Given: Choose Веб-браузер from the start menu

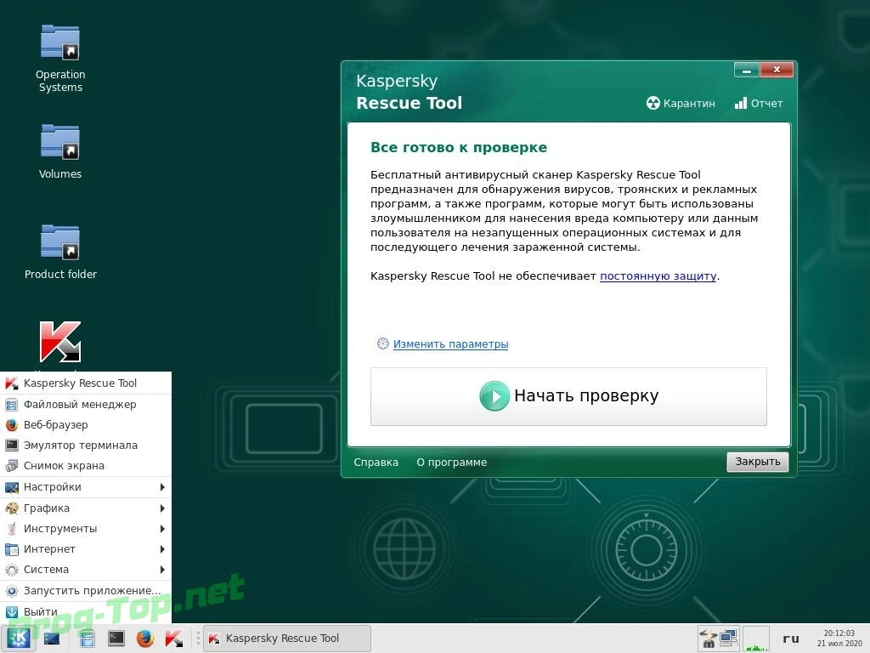Looking at the screenshot, I should pos(86,425).
